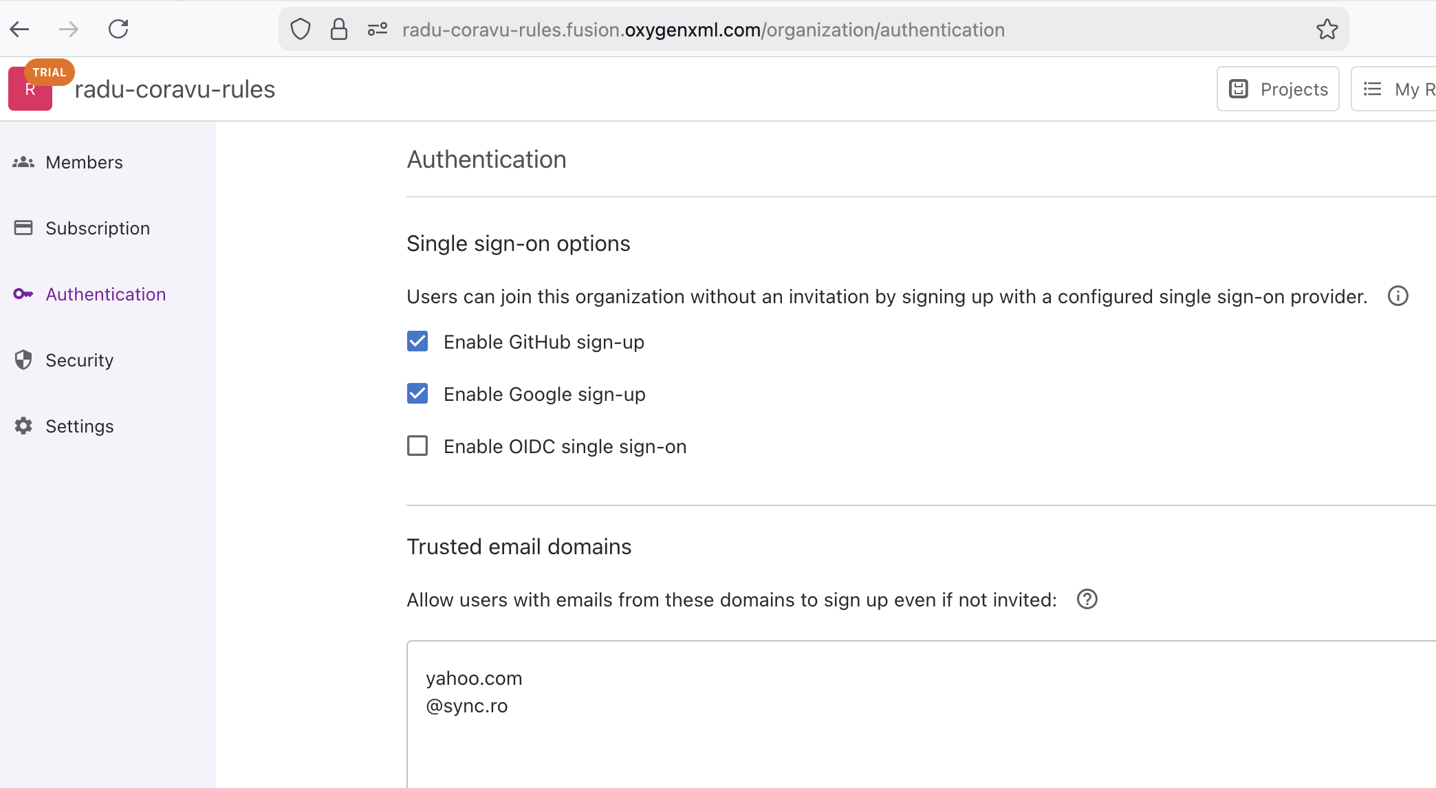Uncheck Enable Google sign-up
1436x788 pixels.
(x=417, y=394)
